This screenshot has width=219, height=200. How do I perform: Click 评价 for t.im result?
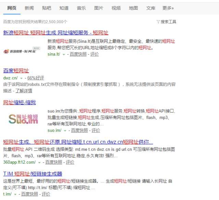(46, 194)
